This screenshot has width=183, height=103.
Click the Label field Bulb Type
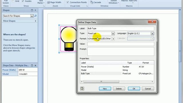(121, 29)
